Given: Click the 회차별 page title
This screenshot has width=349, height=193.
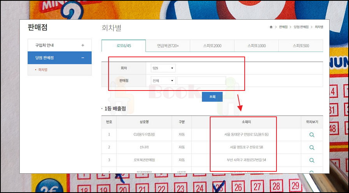Looking at the screenshot, I should [x=111, y=28].
